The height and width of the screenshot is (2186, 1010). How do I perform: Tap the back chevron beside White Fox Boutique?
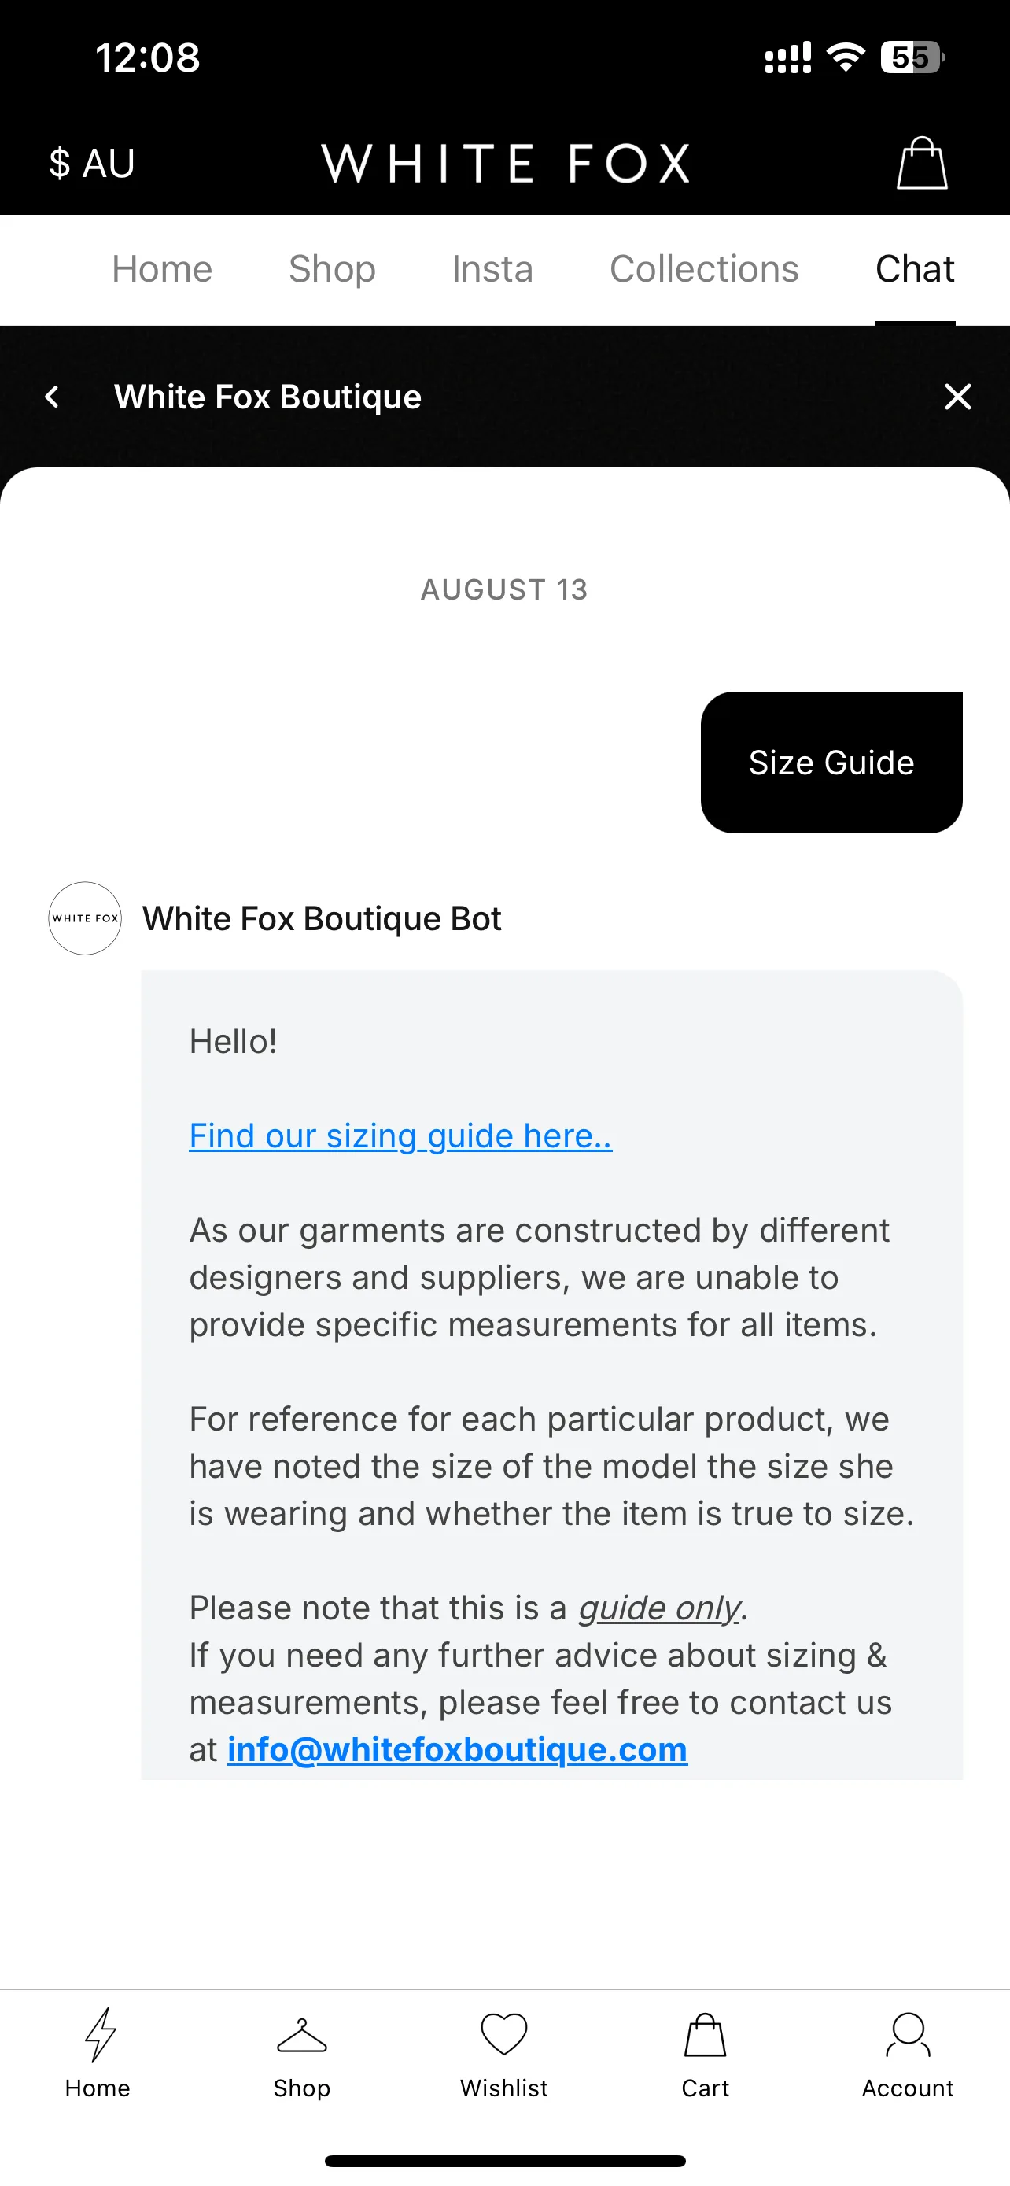(53, 397)
